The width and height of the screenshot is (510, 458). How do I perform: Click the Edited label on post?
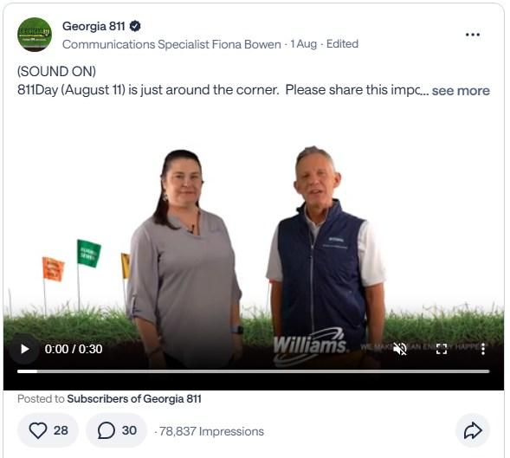(x=342, y=44)
